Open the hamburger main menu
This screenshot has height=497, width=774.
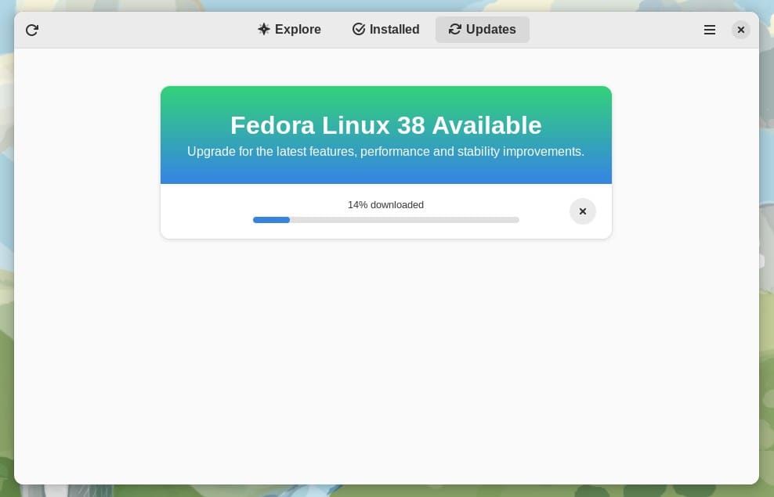(x=709, y=30)
